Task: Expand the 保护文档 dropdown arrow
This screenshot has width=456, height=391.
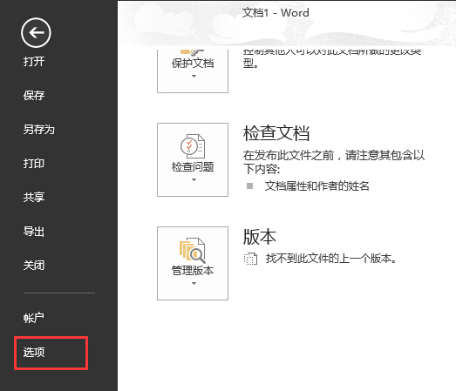Action: click(x=194, y=76)
